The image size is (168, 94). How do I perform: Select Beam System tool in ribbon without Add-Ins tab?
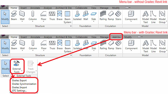pyautogui.click(x=67, y=17)
